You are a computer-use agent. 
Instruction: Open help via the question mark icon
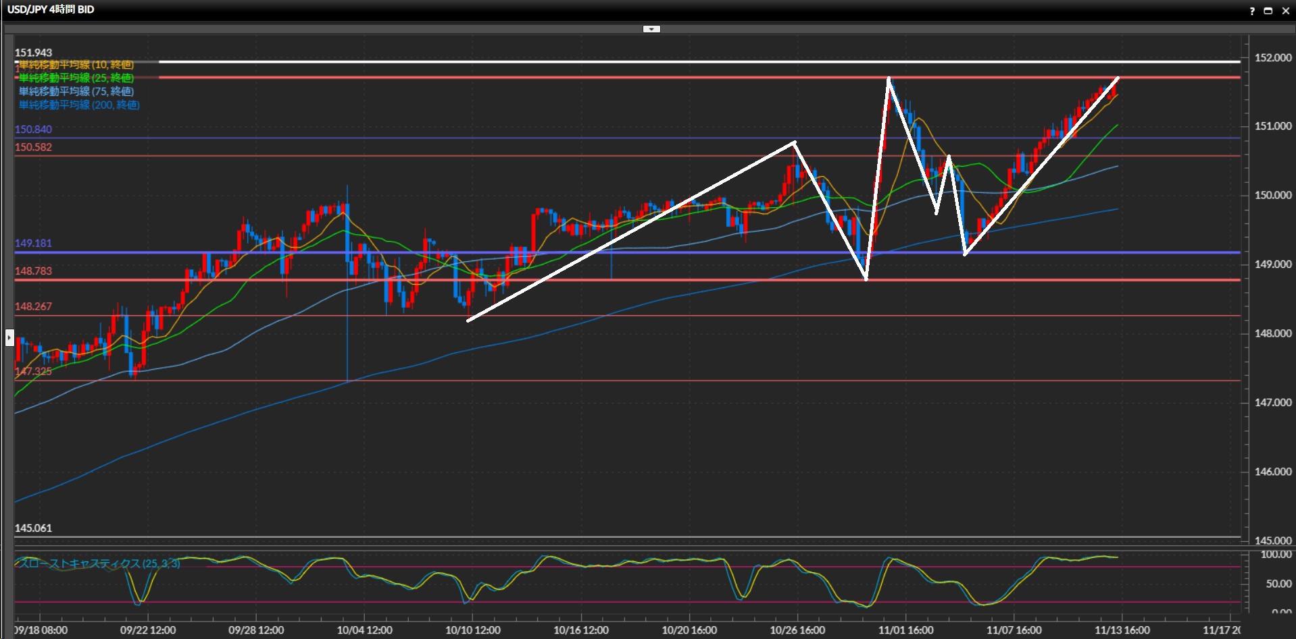pos(1251,10)
